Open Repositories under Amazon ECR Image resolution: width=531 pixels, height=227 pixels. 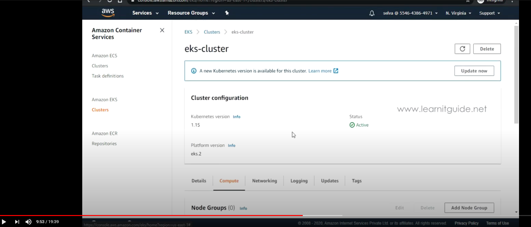104,144
